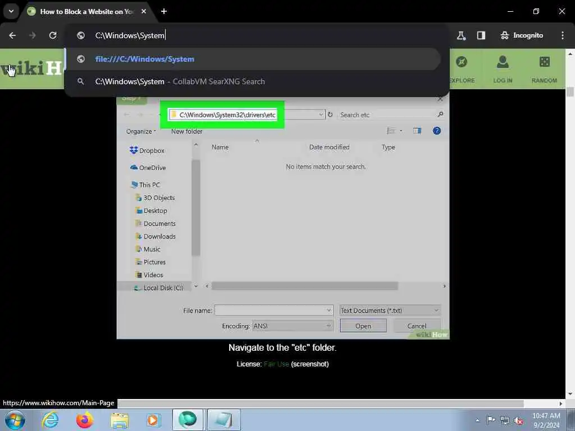Click the muted volume tray icon
Screen dimensions: 575x431
click(518, 420)
